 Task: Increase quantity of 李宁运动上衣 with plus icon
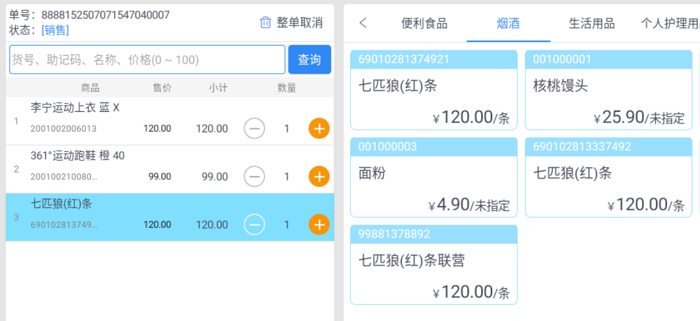(x=319, y=129)
